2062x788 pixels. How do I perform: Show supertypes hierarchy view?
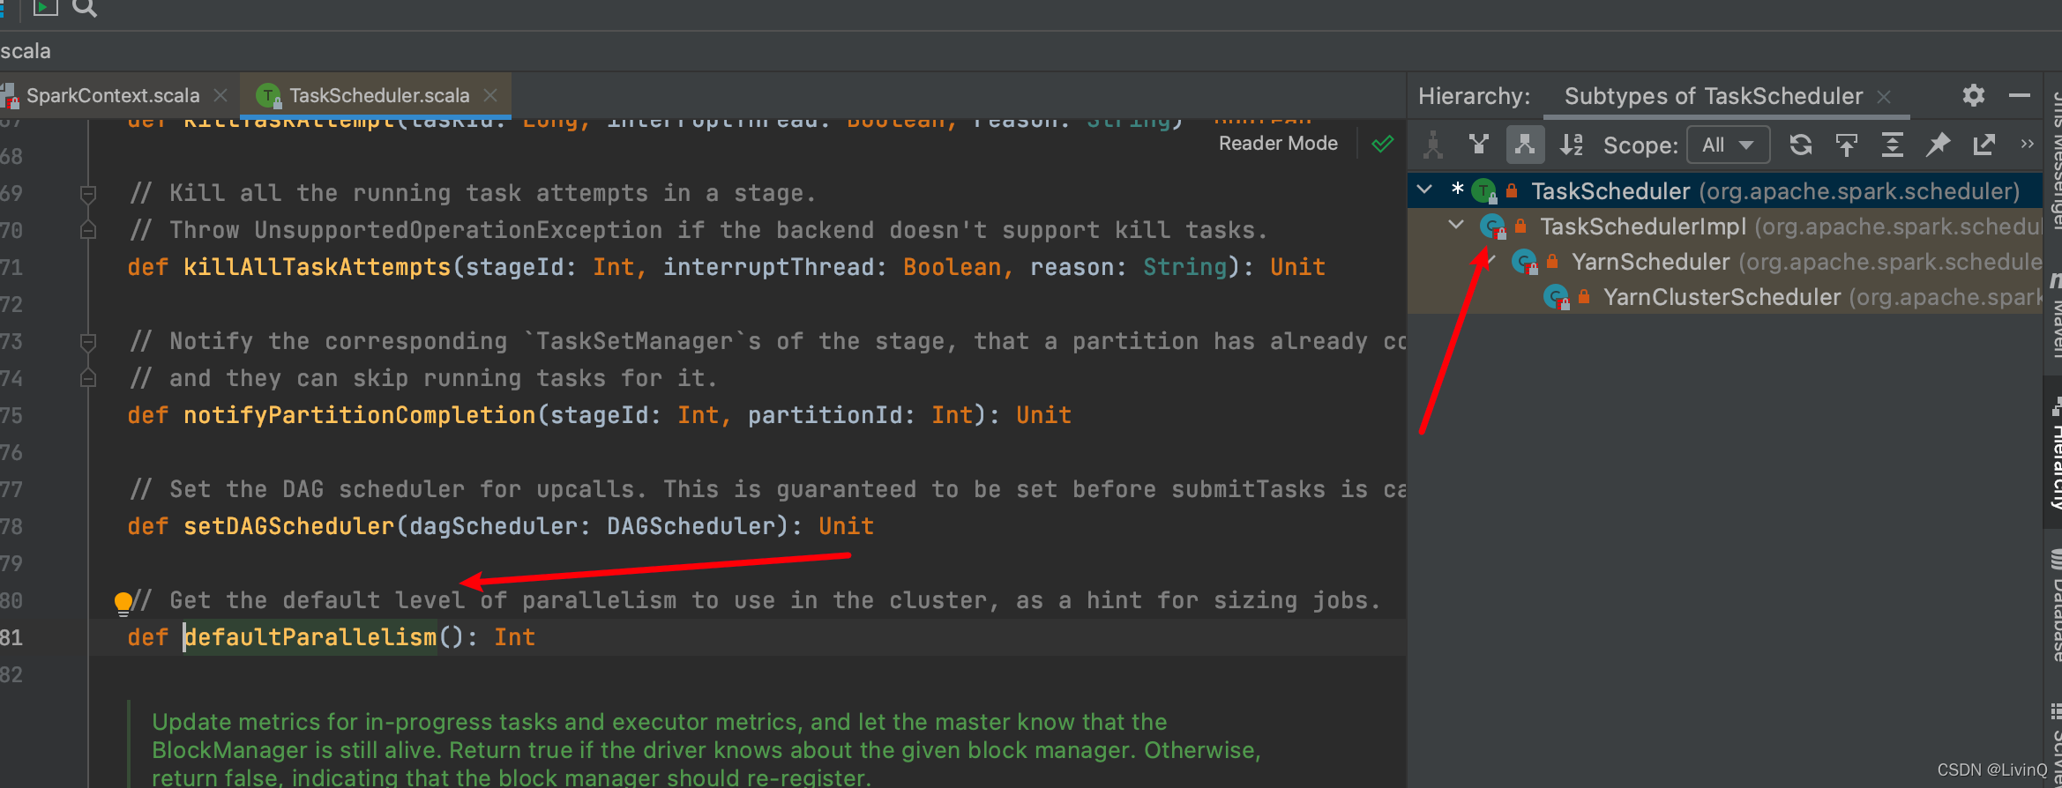(1479, 145)
